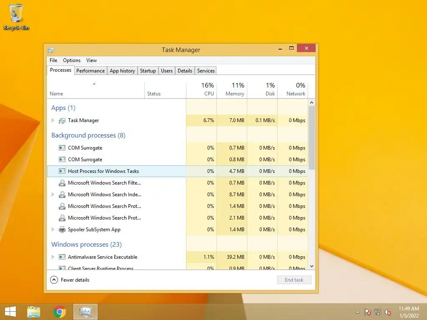427x320 pixels.
Task: Select the Processes tab
Action: [x=60, y=70]
